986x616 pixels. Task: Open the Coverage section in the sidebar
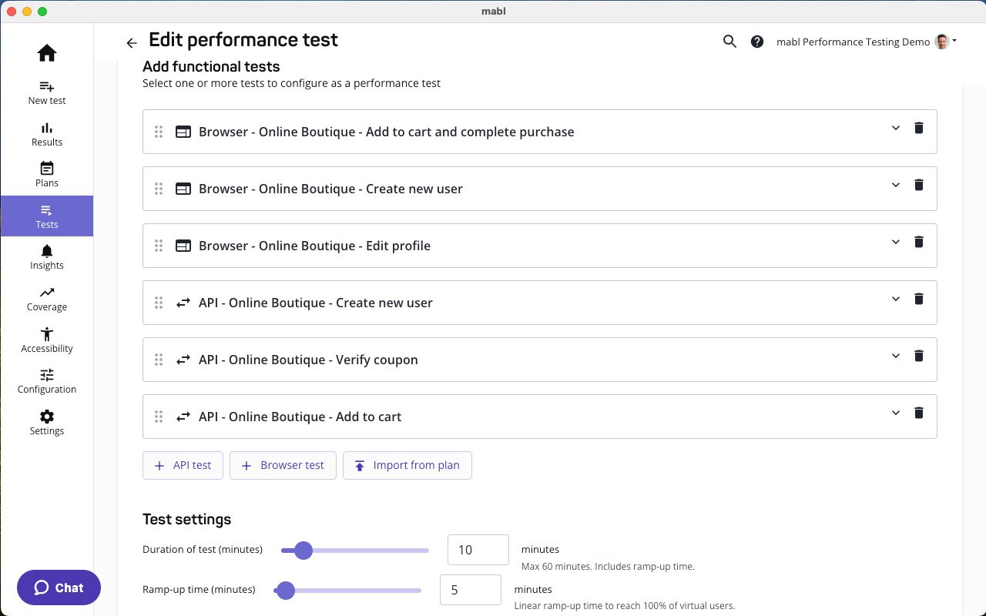(46, 298)
